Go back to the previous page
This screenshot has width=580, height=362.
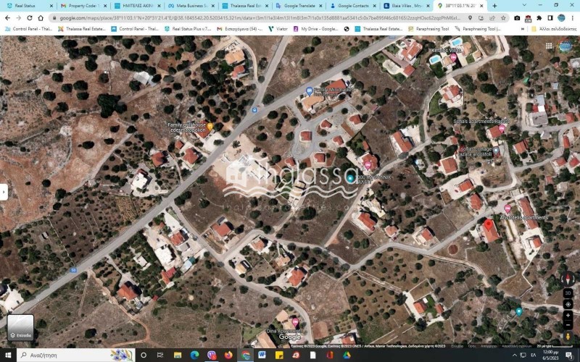(x=7, y=17)
